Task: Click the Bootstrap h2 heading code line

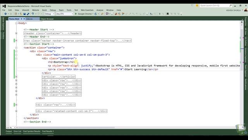Action: 61,62
